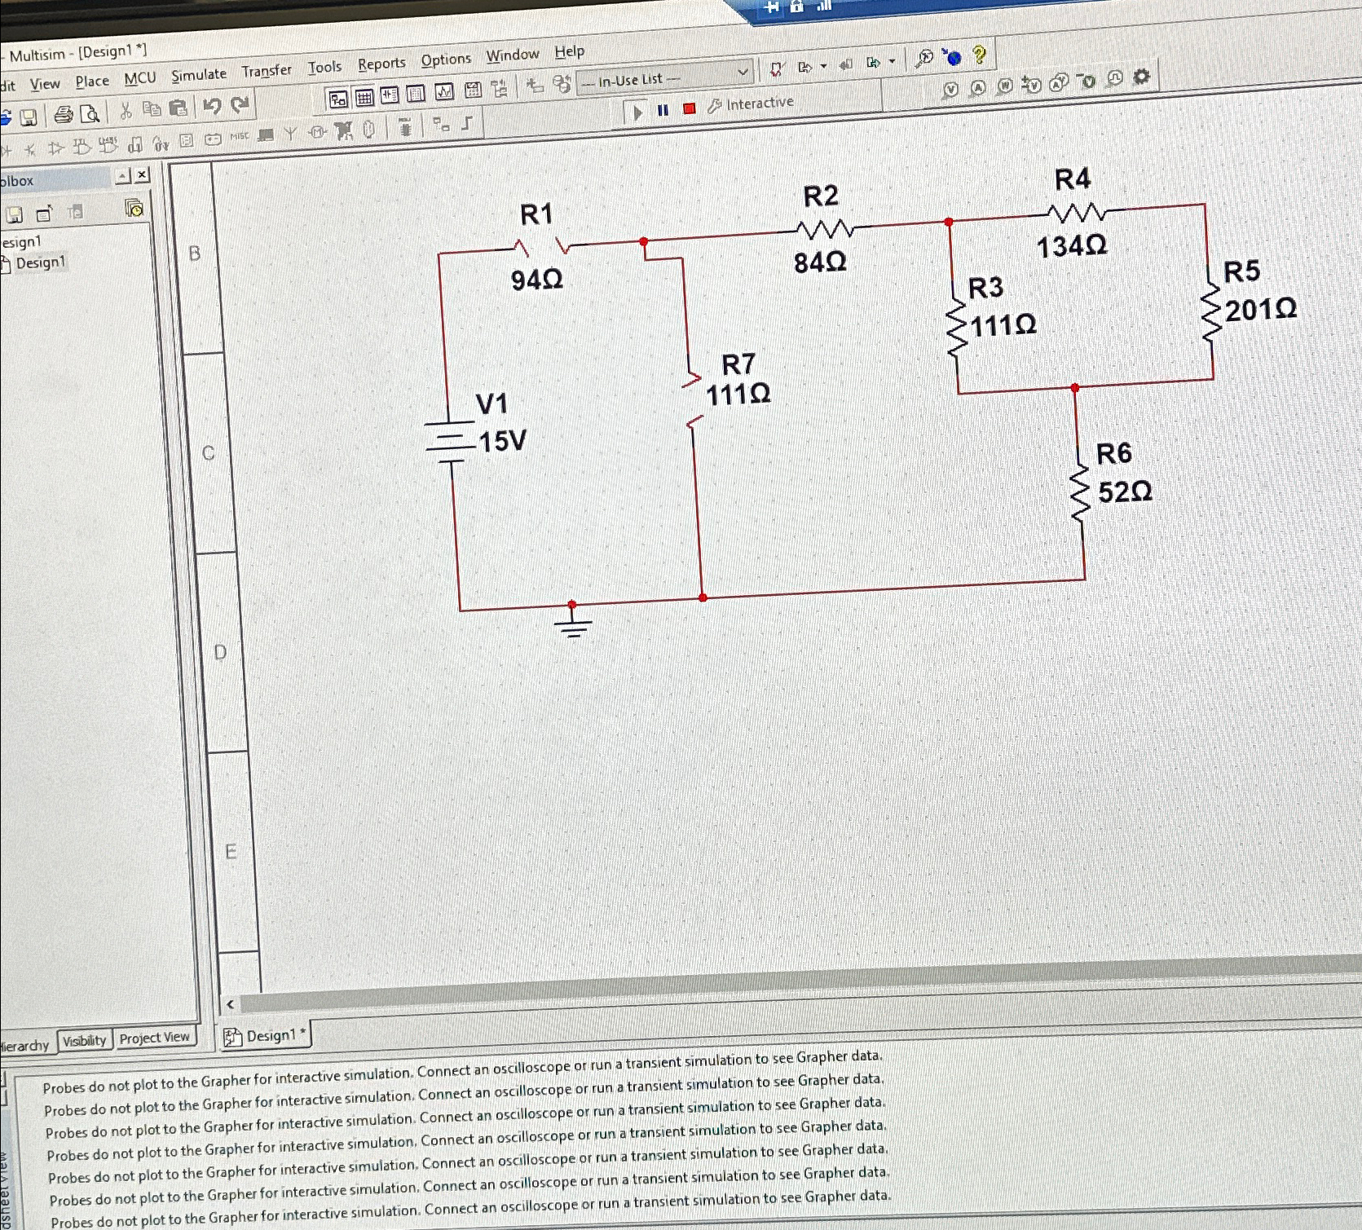Place a digital probe on the circuit
The height and width of the screenshot is (1230, 1362).
1116,78
